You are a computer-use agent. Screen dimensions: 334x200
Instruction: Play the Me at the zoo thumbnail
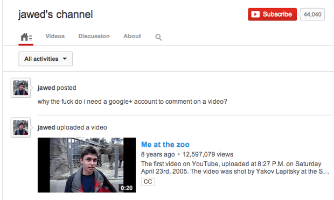tap(87, 165)
